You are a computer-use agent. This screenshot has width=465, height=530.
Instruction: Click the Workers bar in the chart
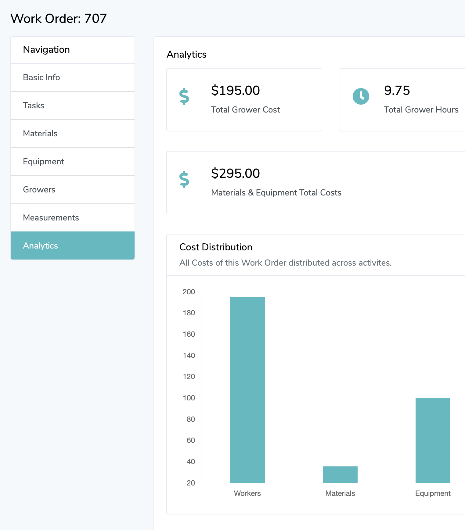coord(247,390)
